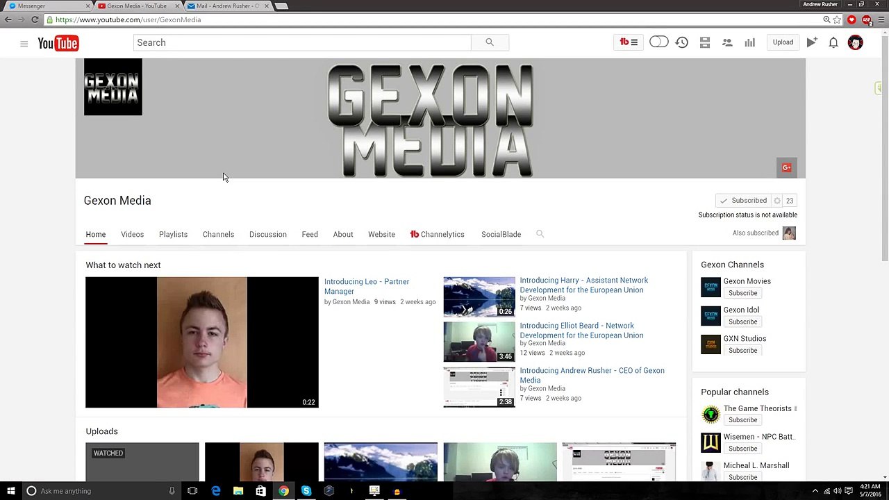Subscribe to Gexon Idol
Viewport: 889px width, 500px height.
coord(742,322)
